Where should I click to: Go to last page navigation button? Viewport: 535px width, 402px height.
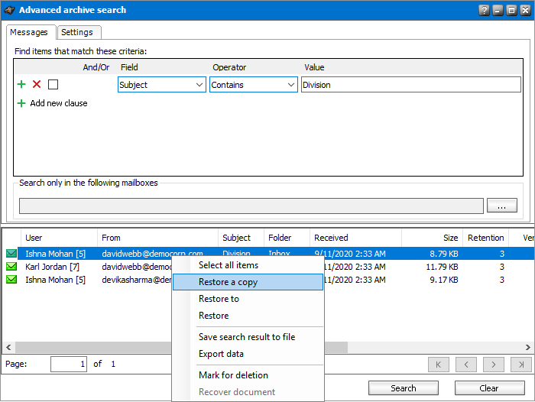[521, 365]
